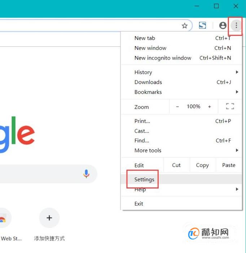Viewport: 246px width, 253px height.
Task: Click the add shortcut plus icon
Action: [x=49, y=218]
